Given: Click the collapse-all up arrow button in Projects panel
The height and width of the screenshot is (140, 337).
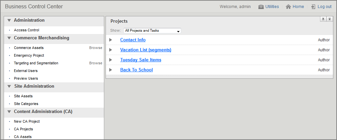Looking at the screenshot, I should 329,19.
